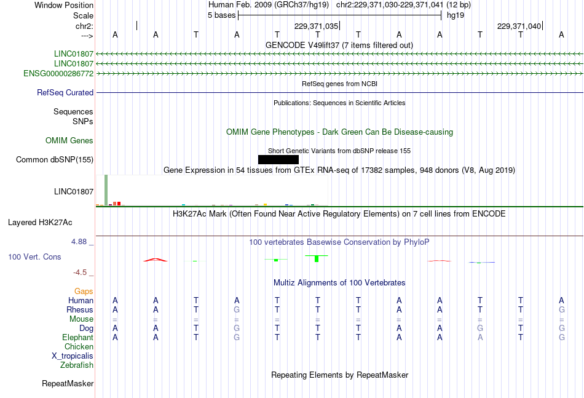584x398 pixels.
Task: Click the Human alignment row label
Action: point(81,300)
